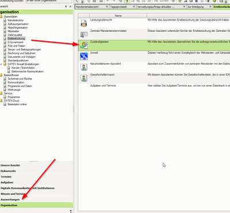Click the Service folder icon
Image resolution: width=230 pixels, height=213 pixels.
click(1, 93)
